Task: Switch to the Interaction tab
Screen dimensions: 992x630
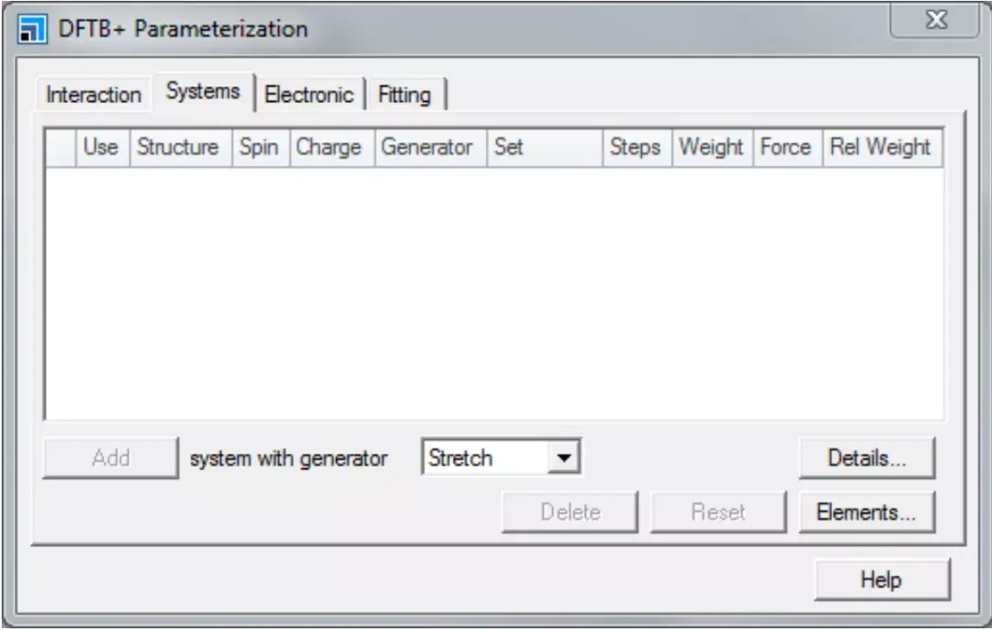Action: [x=94, y=95]
